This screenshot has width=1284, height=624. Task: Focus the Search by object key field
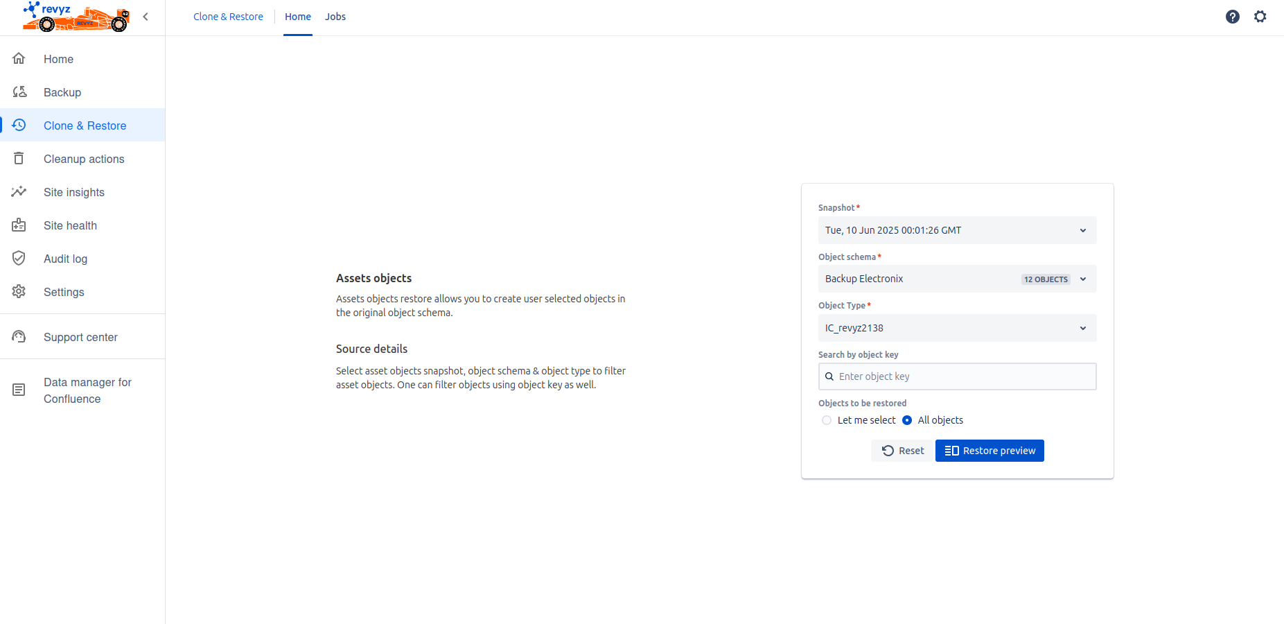pyautogui.click(x=963, y=376)
